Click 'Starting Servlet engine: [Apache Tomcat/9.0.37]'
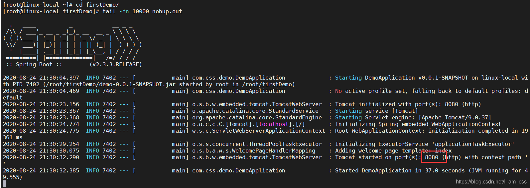This screenshot has width=530, height=188. (x=413, y=117)
